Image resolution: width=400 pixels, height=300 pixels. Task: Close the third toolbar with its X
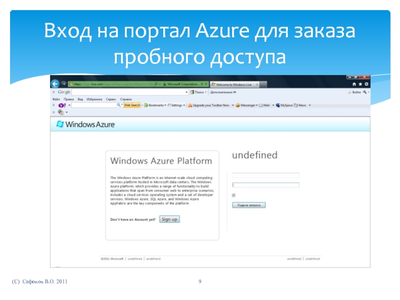coord(53,112)
